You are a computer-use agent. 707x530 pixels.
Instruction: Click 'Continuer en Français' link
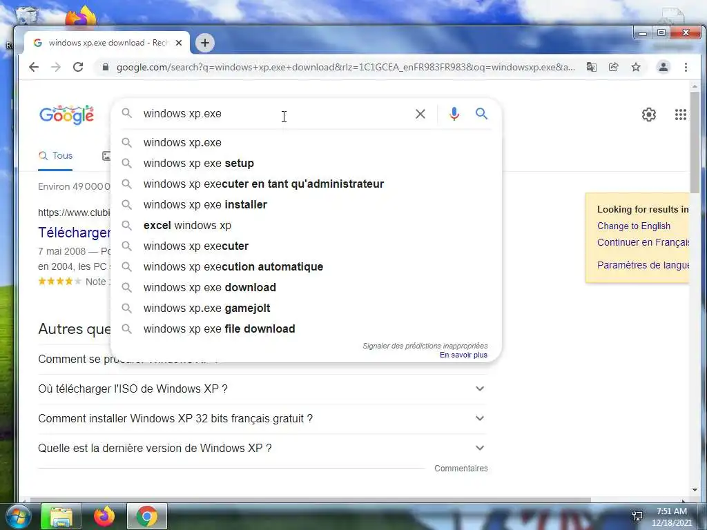pos(643,242)
